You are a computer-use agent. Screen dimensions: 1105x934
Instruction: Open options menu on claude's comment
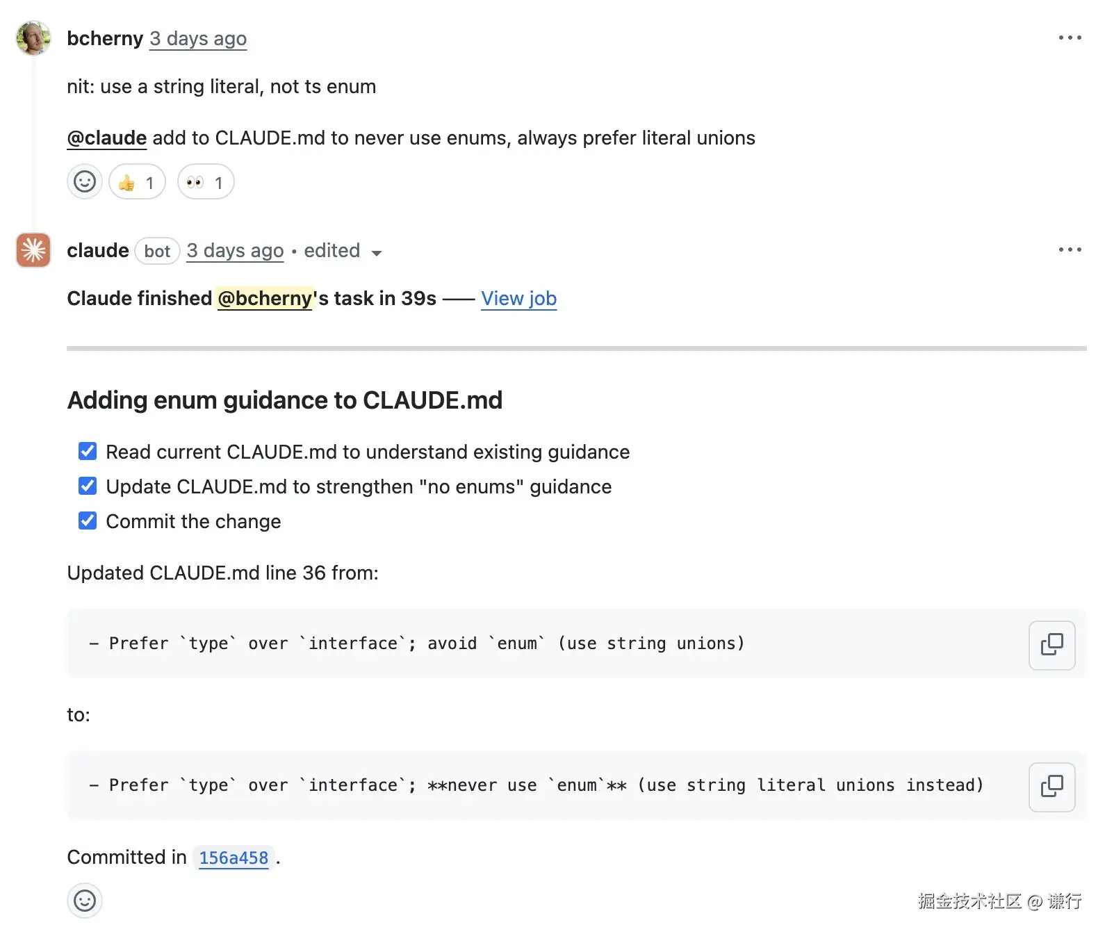(x=1070, y=249)
